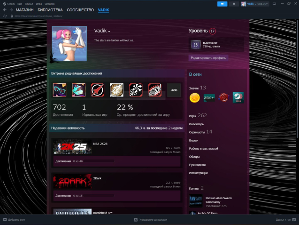The height and width of the screenshot is (225, 299).
Task: Open the Группы link
Action: click(x=196, y=188)
